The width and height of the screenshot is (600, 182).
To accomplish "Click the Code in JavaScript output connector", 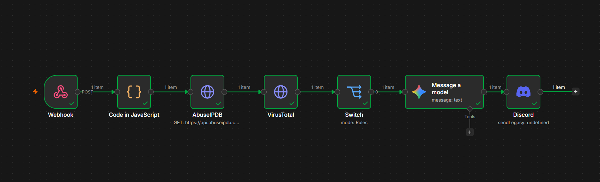I will (x=151, y=92).
